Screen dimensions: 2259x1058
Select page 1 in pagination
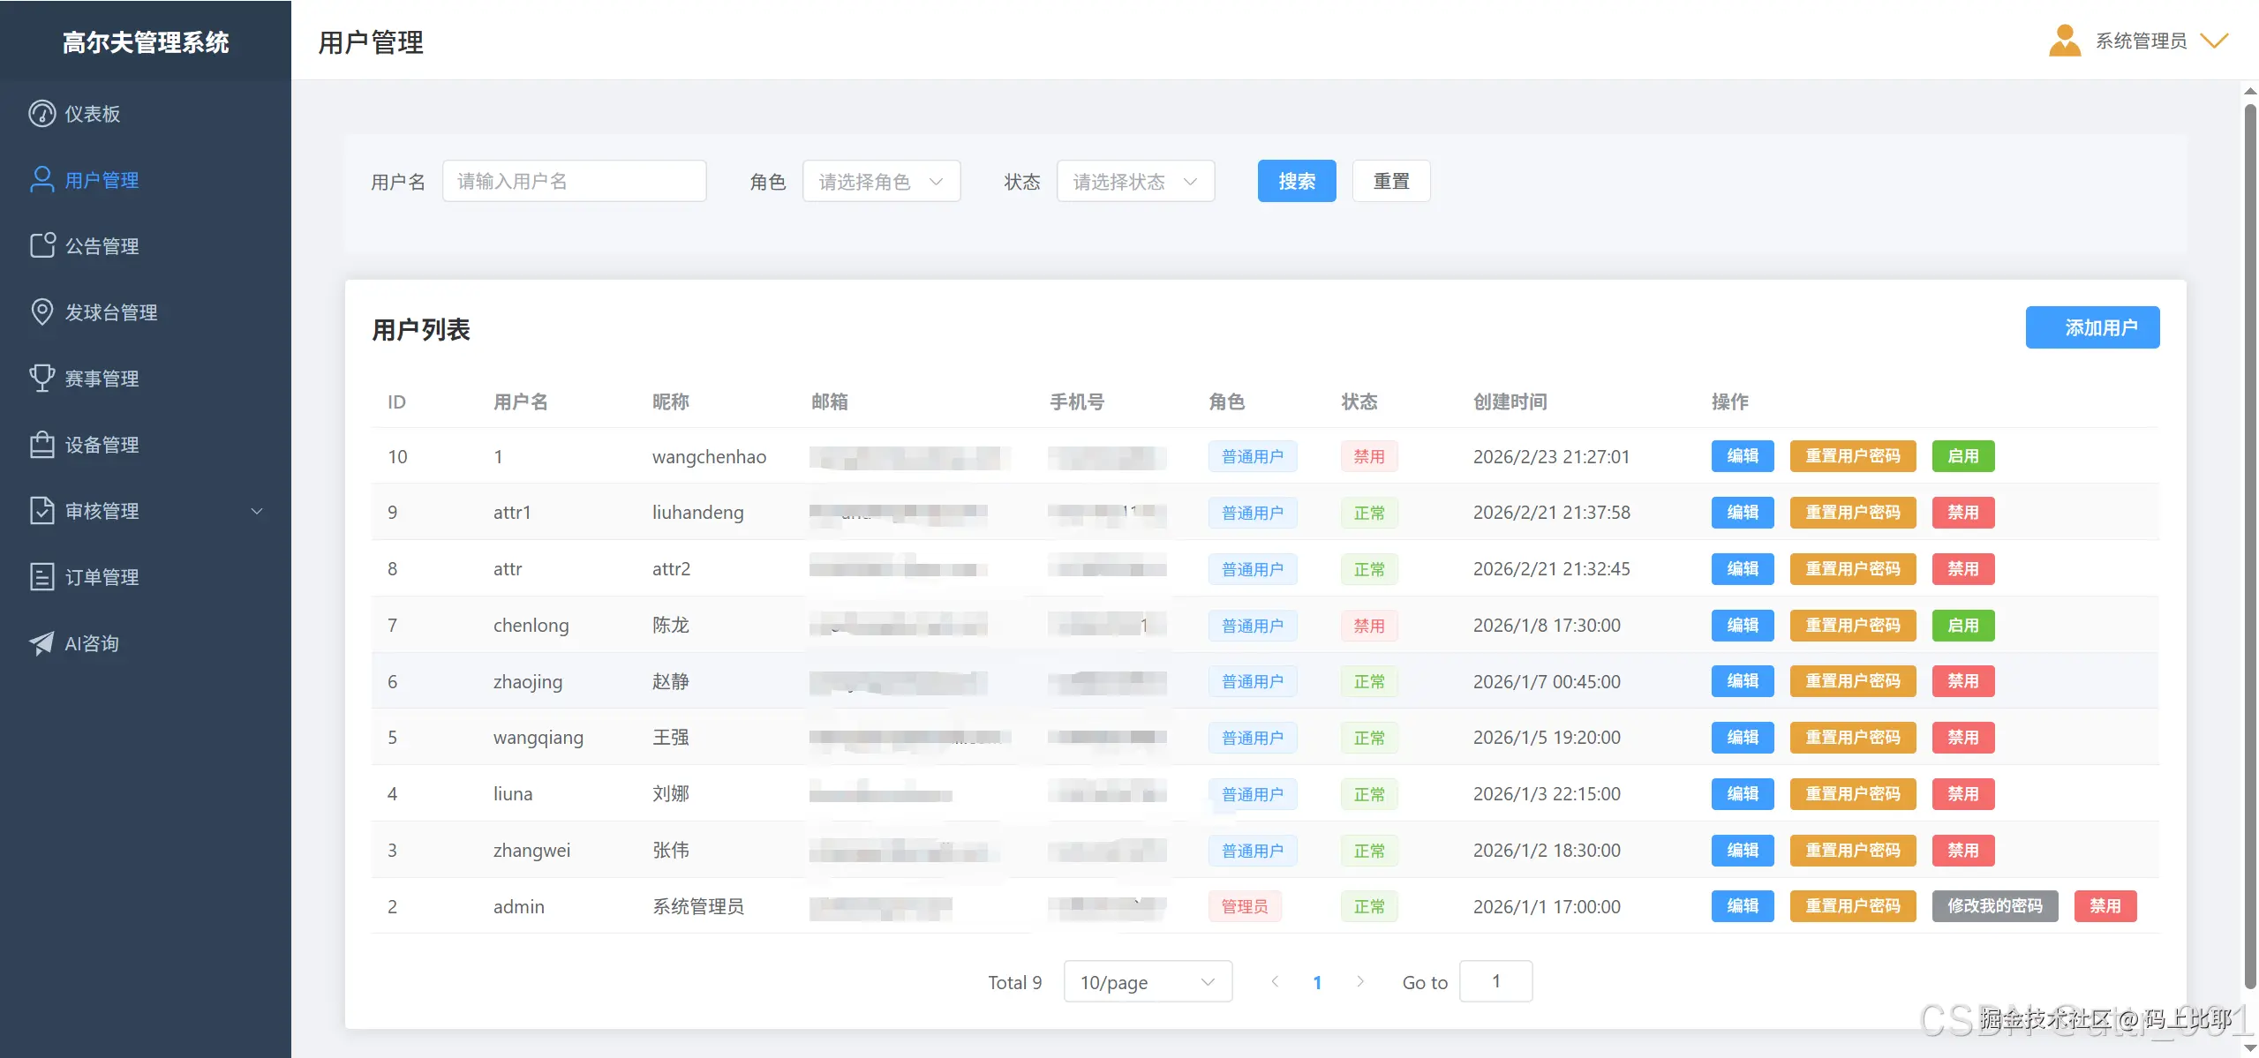(1317, 982)
